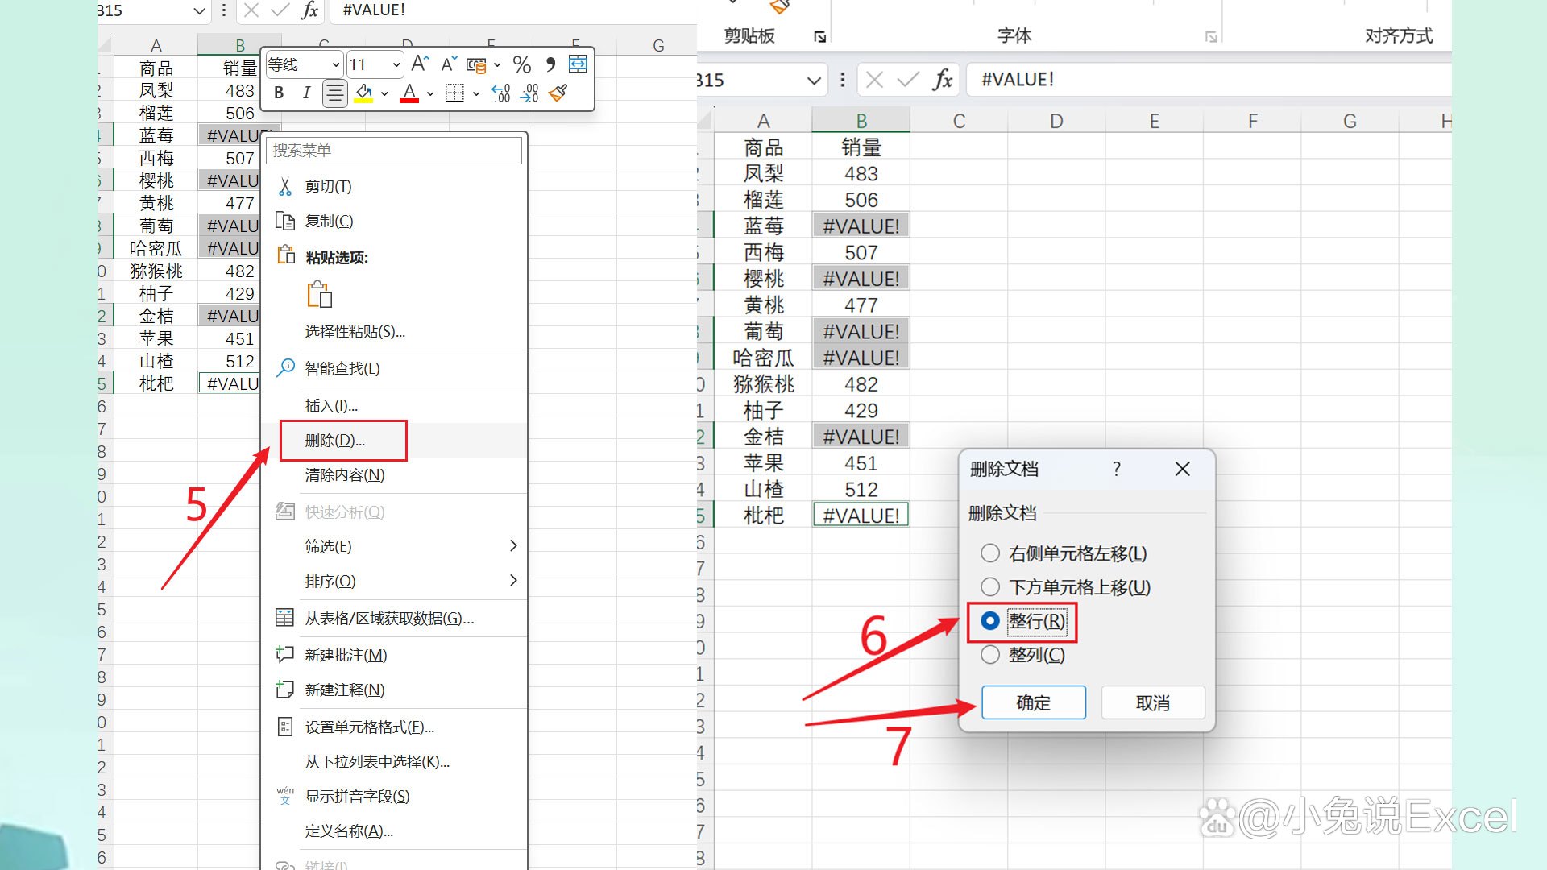Click the red font color swatch button
Screen dimensions: 1547x870
409,93
